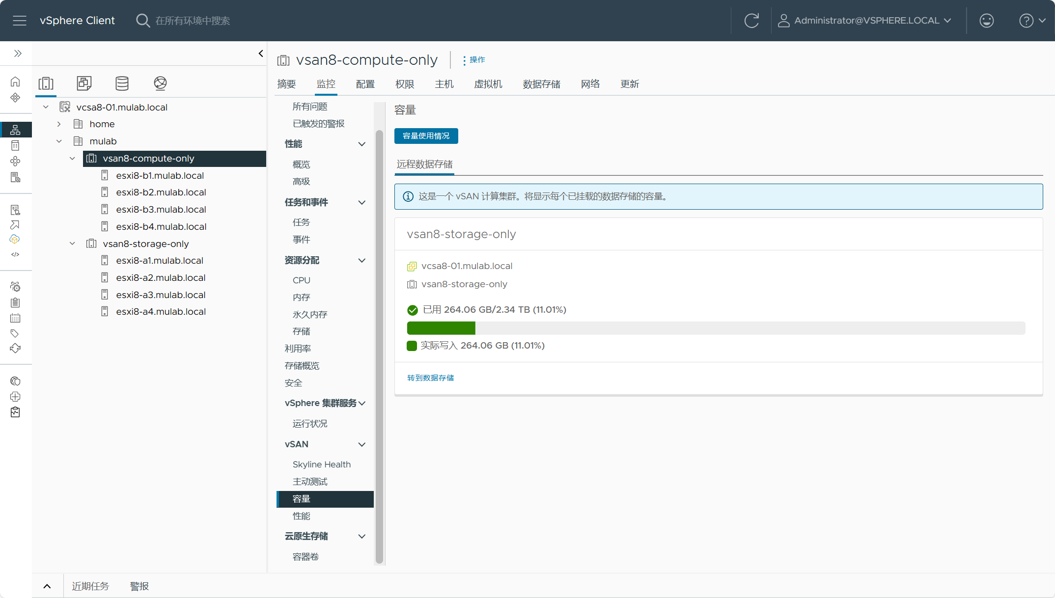Switch to Storage inventory view
The image size is (1055, 598).
click(x=122, y=83)
